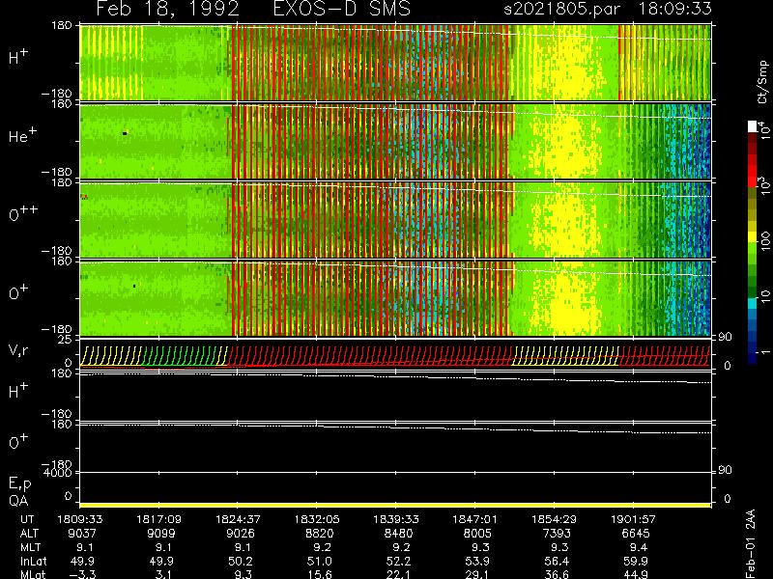Image resolution: width=773 pixels, height=579 pixels.
Task: Click the UT value '1809:33'
Action: [x=80, y=519]
